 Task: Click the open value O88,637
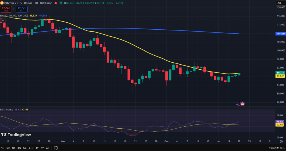click(x=69, y=3)
